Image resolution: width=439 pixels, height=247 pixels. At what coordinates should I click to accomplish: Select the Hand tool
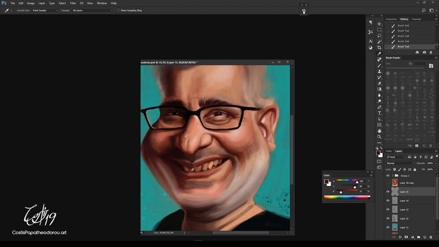379,131
